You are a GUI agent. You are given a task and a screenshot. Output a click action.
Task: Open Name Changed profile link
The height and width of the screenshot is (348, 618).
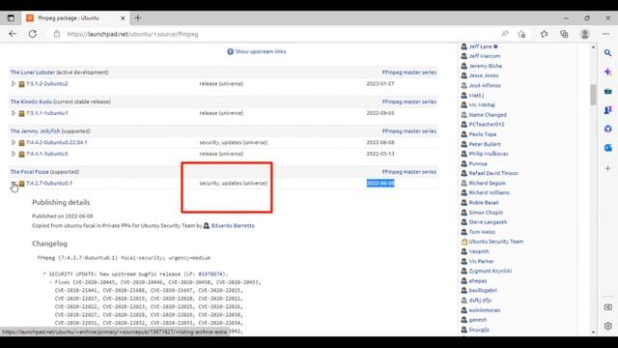[488, 115]
